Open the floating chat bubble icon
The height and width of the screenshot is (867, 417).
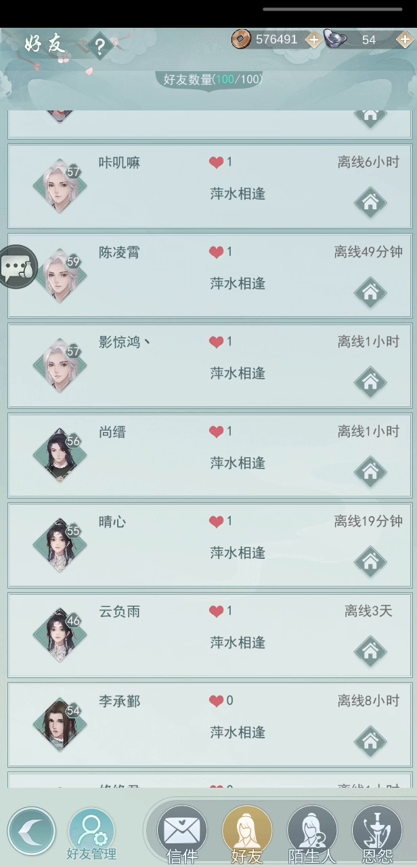click(18, 267)
